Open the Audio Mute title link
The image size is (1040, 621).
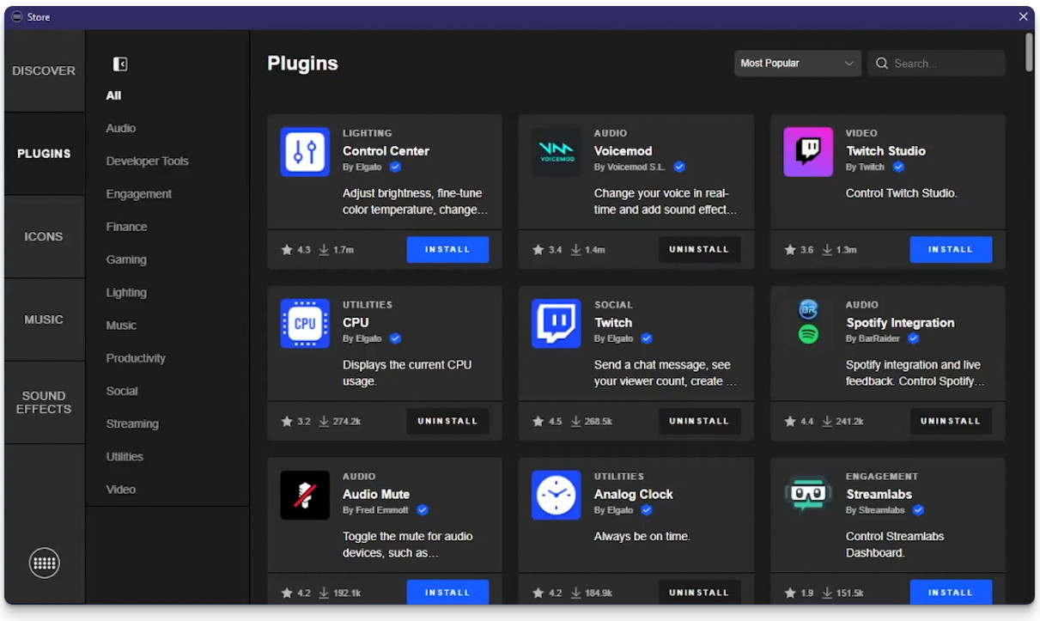click(376, 495)
